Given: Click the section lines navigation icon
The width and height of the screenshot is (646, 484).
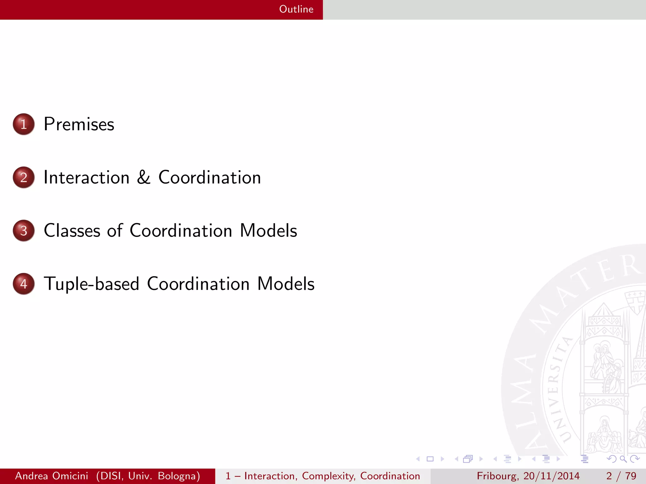Looking at the screenshot, I should coord(546,459).
